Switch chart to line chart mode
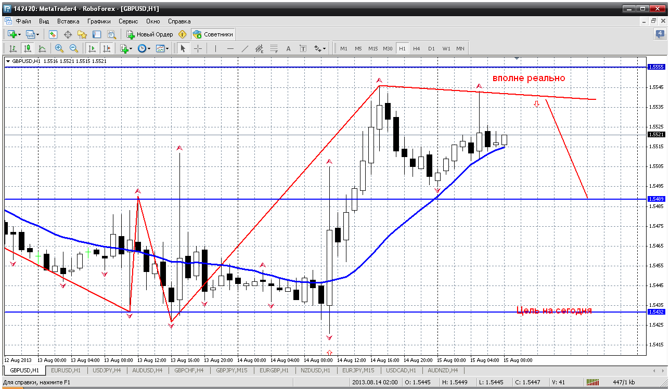 point(42,48)
